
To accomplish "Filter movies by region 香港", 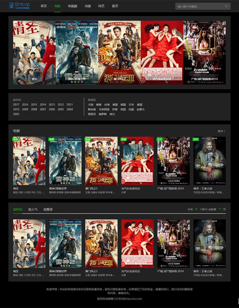I will 99,105.
